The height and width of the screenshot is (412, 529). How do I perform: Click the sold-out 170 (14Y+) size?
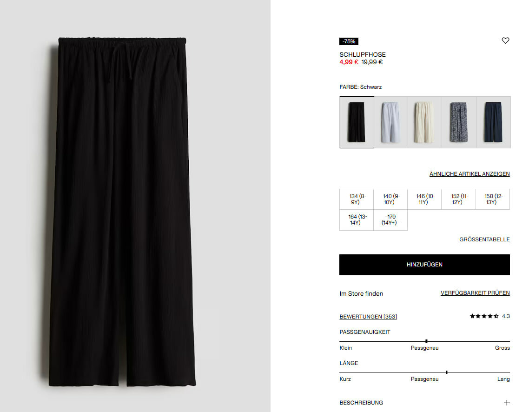[390, 220]
